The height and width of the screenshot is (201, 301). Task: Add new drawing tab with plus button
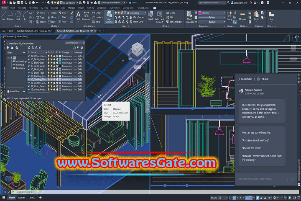tap(100, 31)
